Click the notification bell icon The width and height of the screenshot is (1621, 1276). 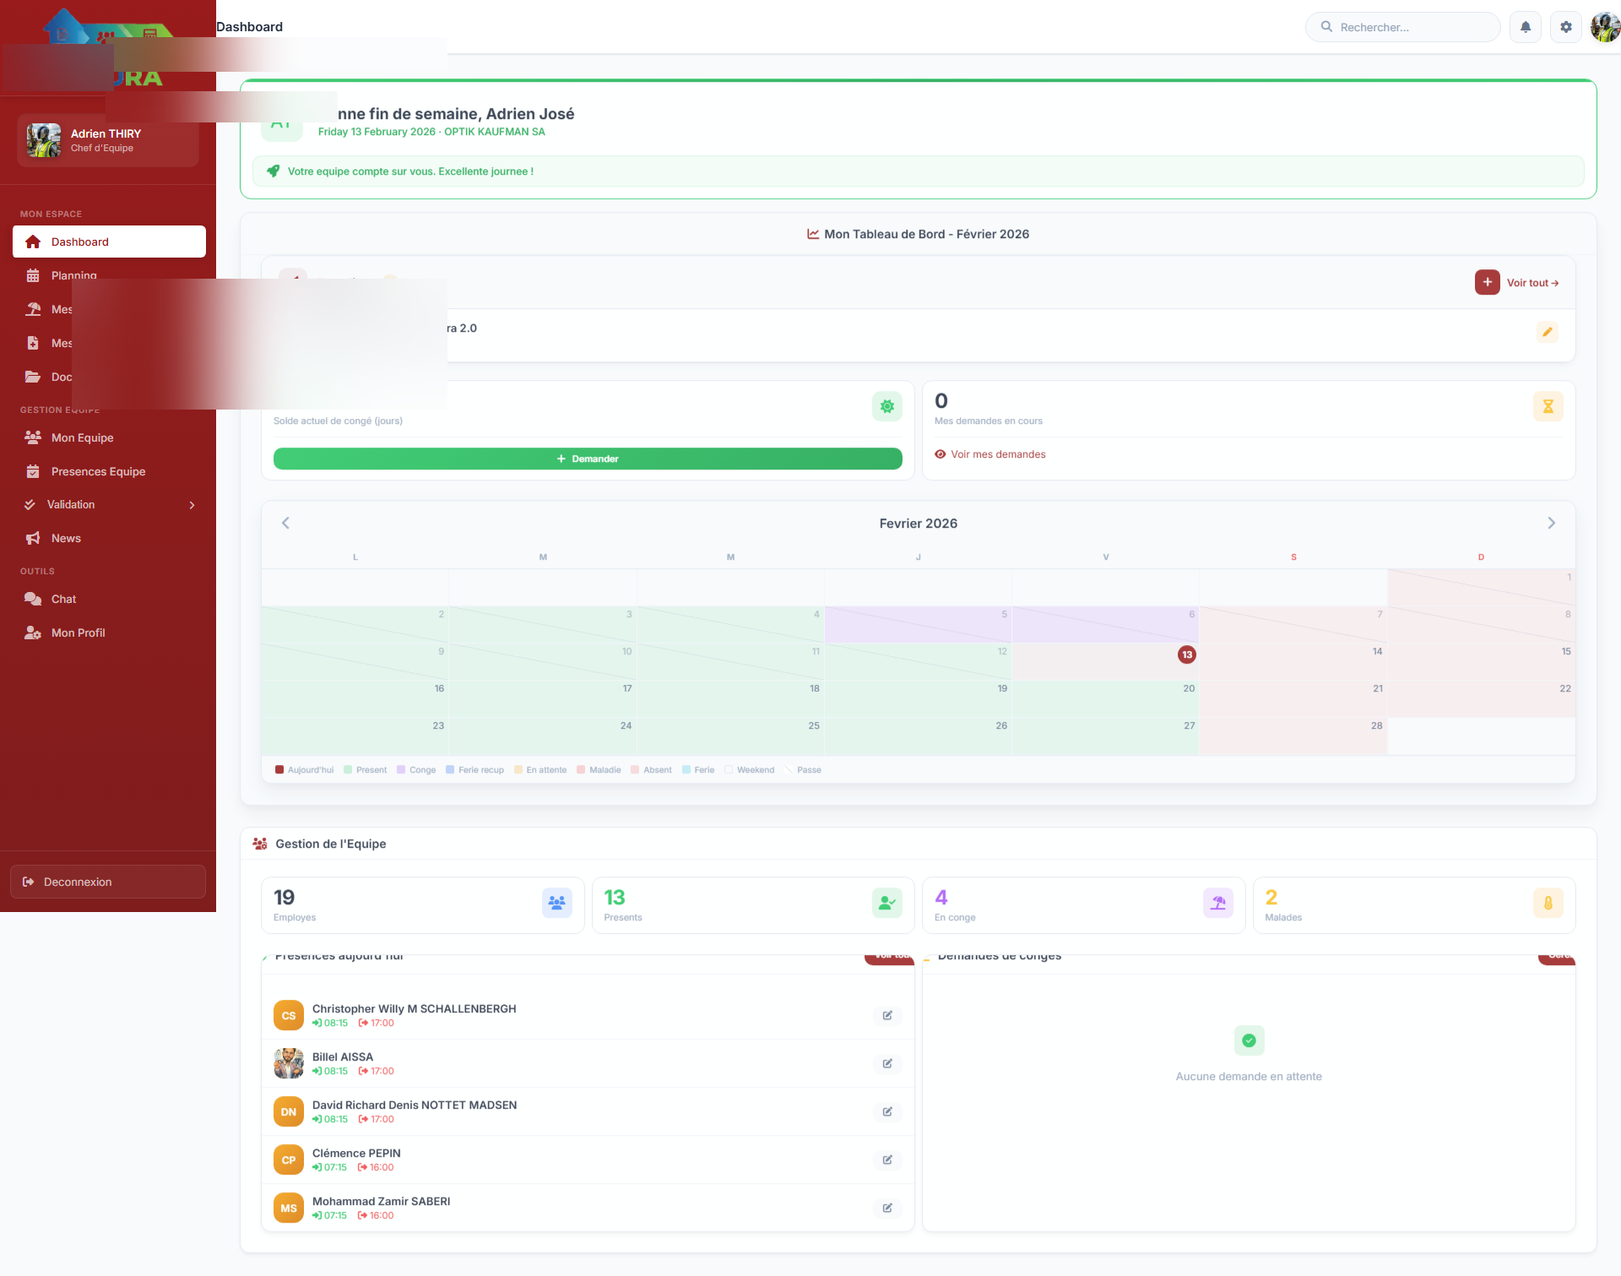point(1525,26)
